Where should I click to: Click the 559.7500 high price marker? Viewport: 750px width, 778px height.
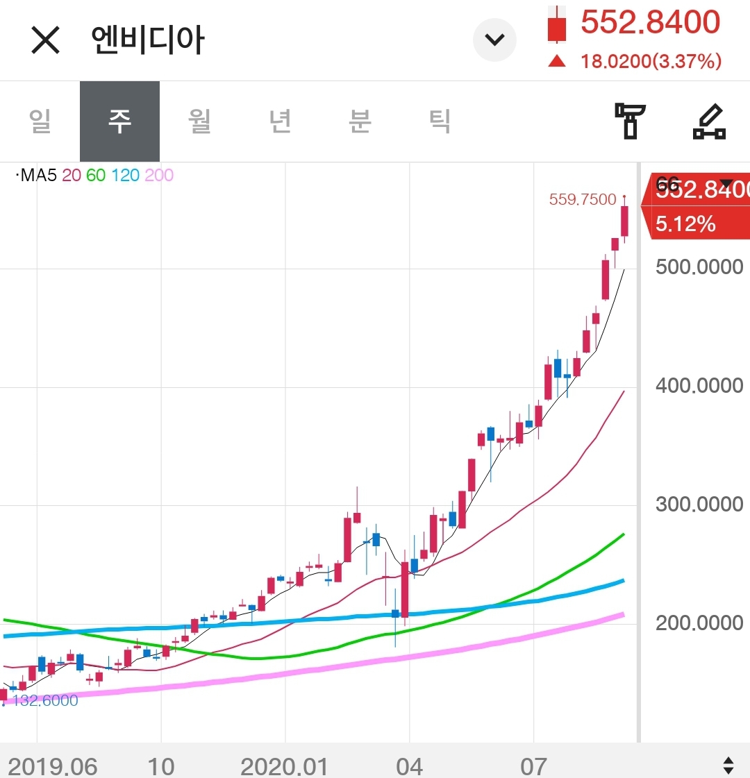click(582, 199)
